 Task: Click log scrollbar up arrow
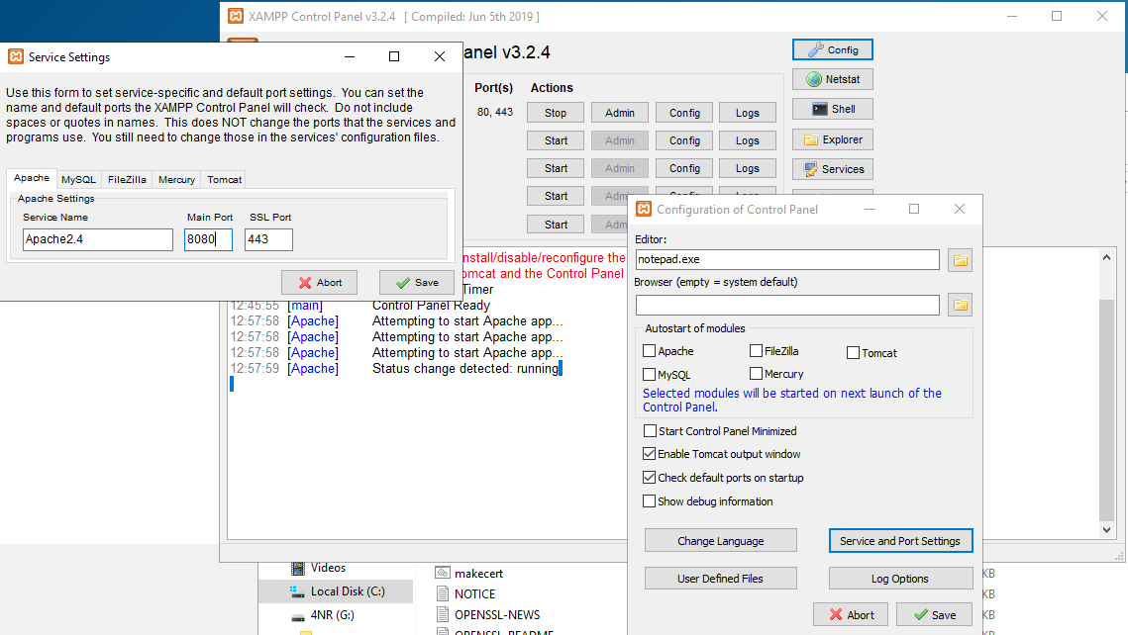1106,257
